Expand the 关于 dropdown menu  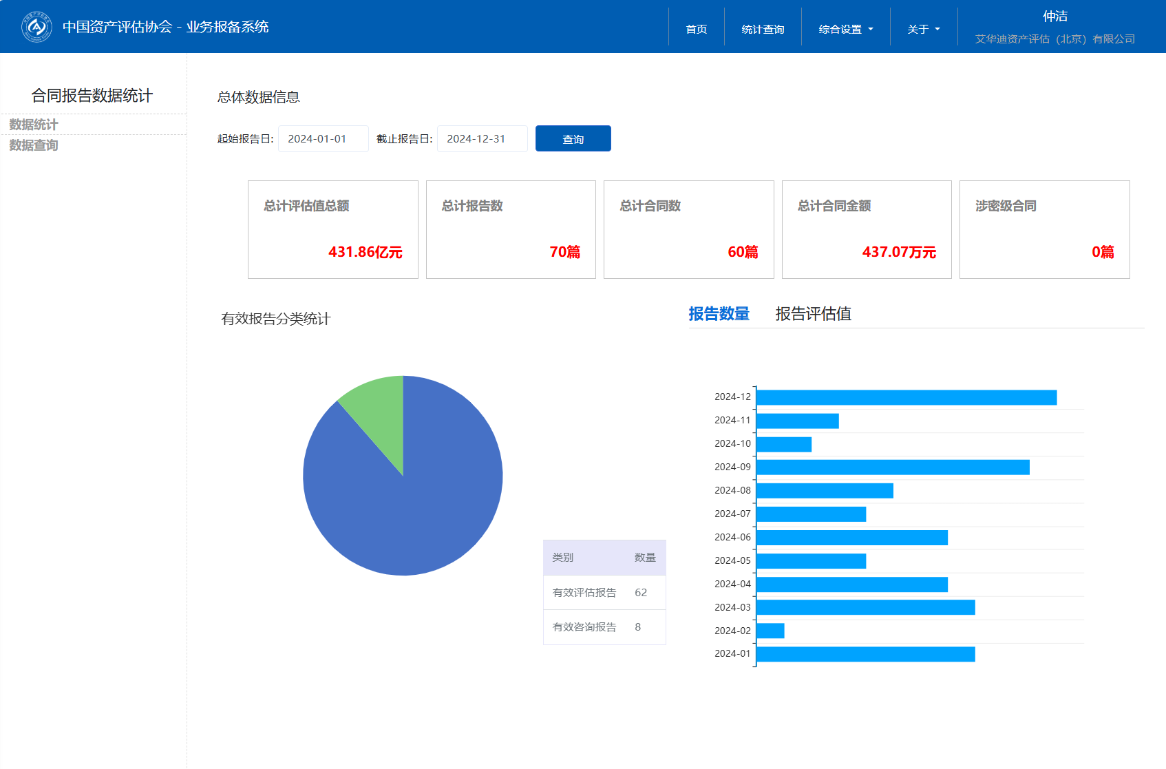coord(923,29)
